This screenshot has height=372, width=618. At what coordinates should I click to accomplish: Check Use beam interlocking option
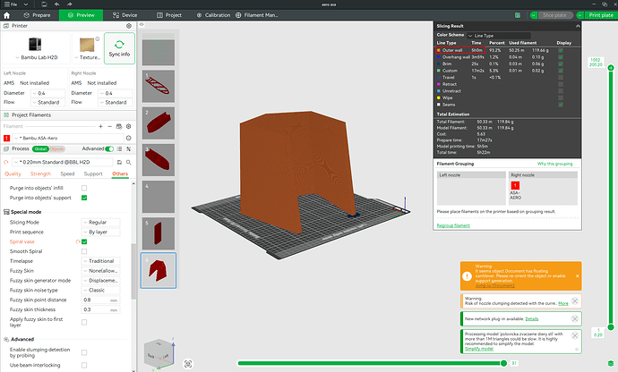[84, 366]
